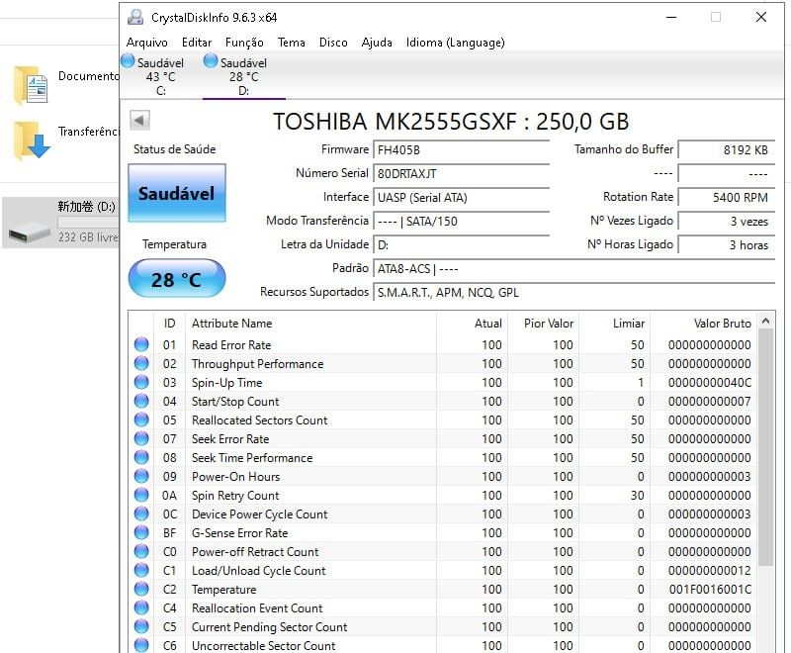Click the Attribute Name column header
The image size is (791, 653).
[x=310, y=324]
